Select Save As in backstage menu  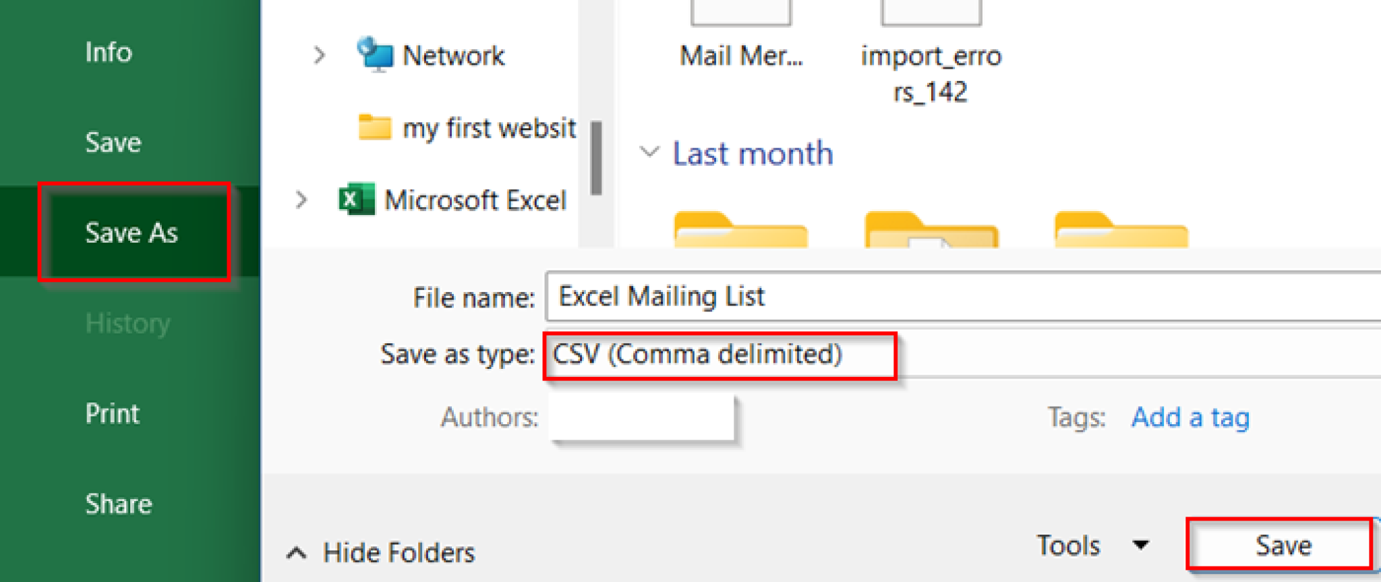coord(132,233)
